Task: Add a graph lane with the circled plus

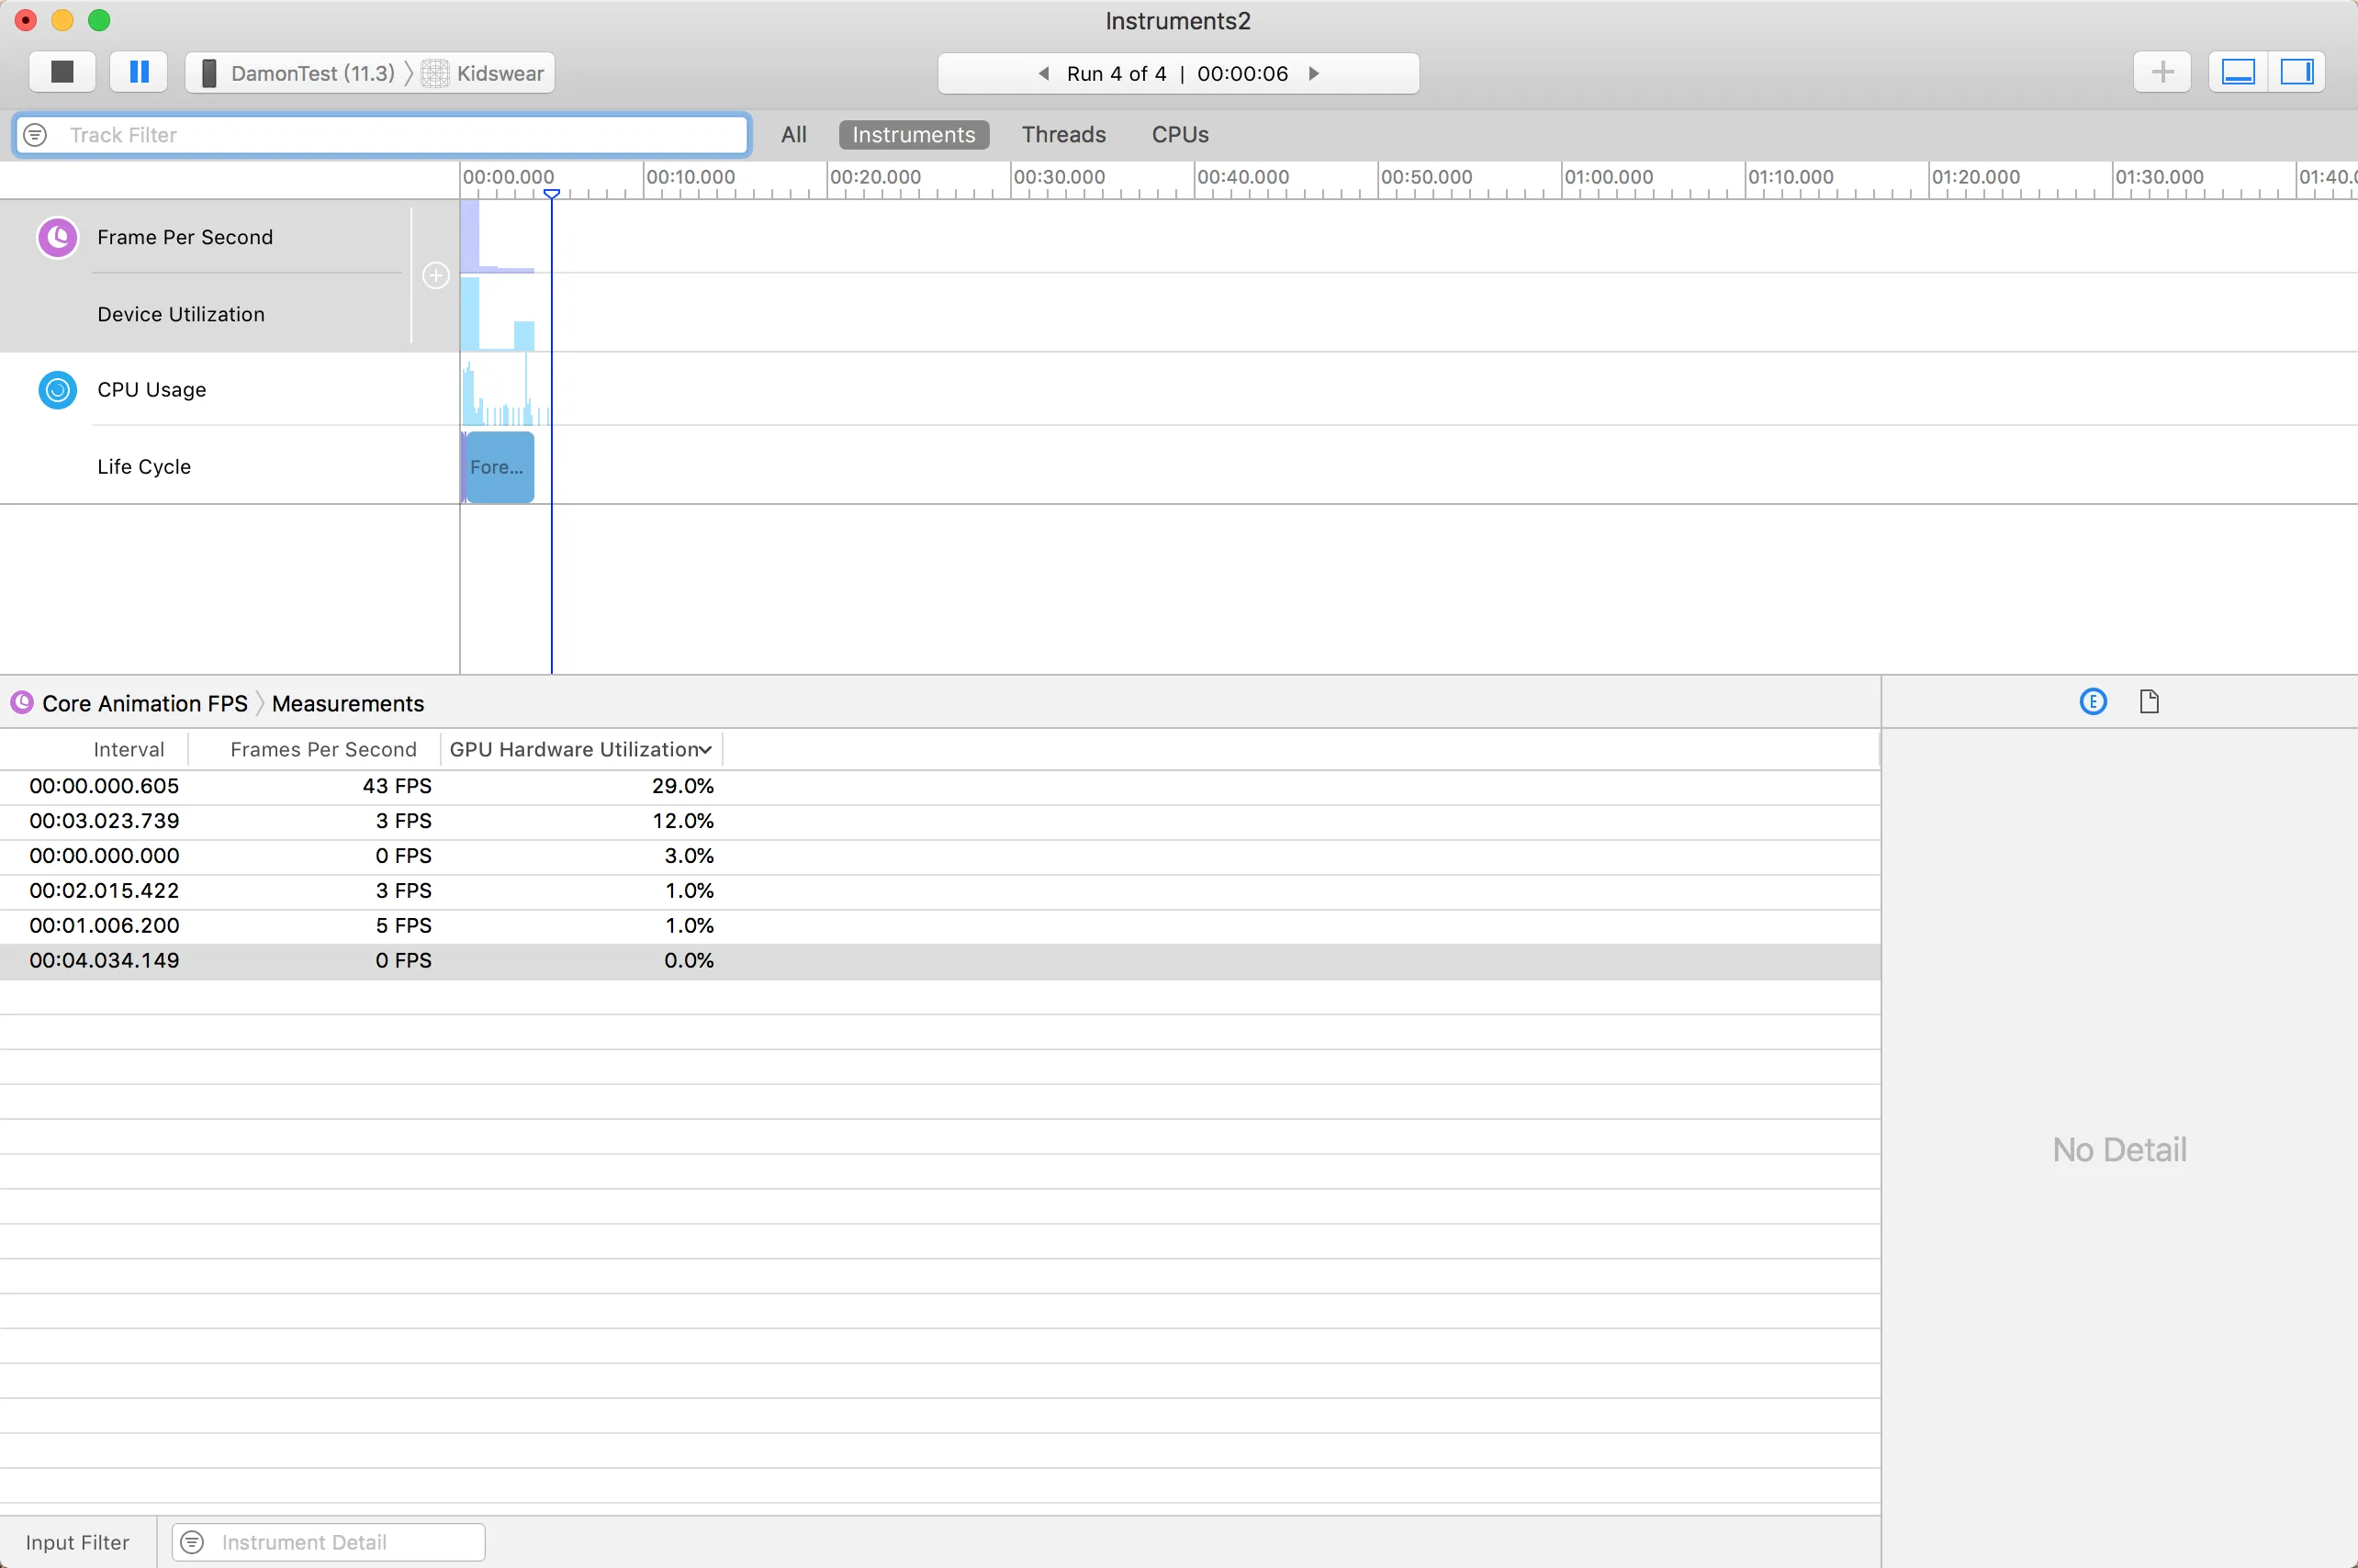Action: 436,275
